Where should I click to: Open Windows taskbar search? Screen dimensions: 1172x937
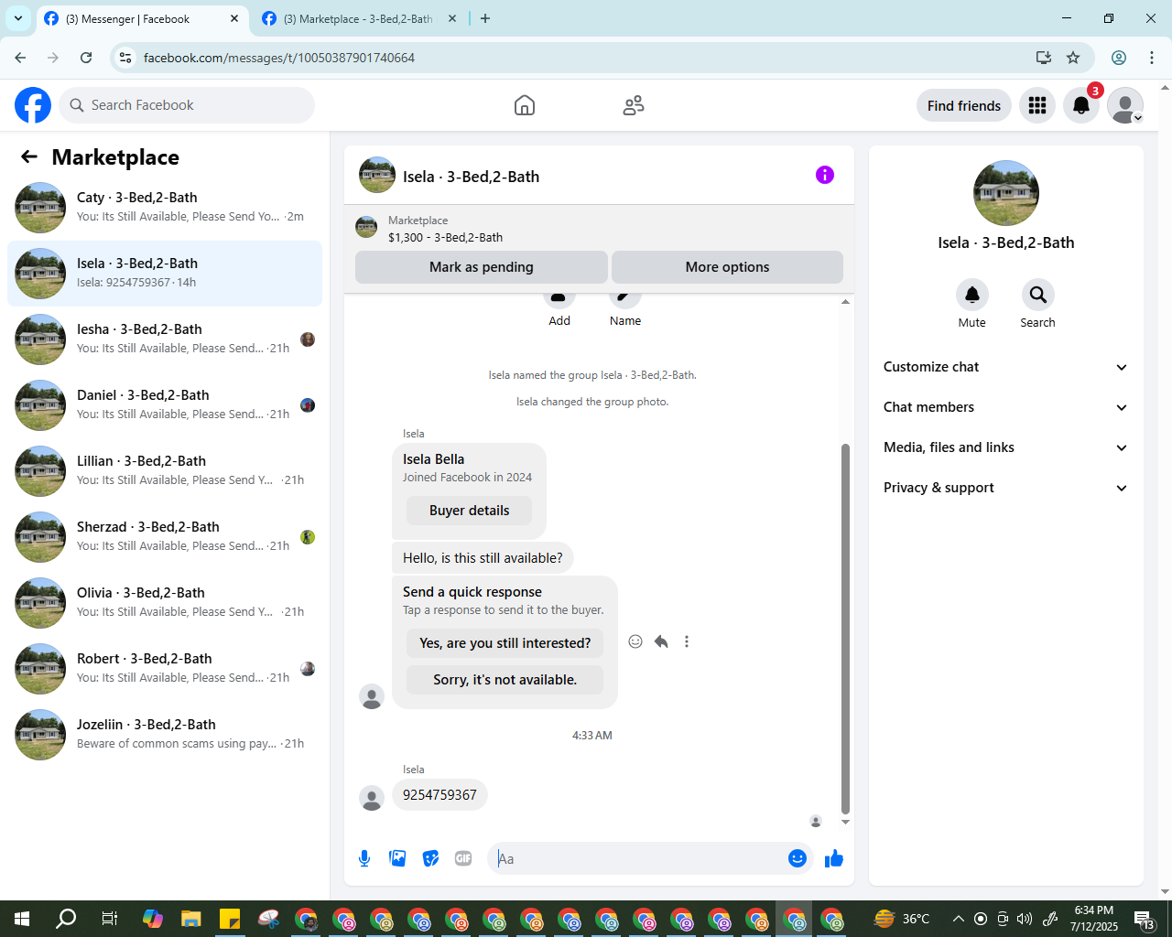pyautogui.click(x=66, y=919)
